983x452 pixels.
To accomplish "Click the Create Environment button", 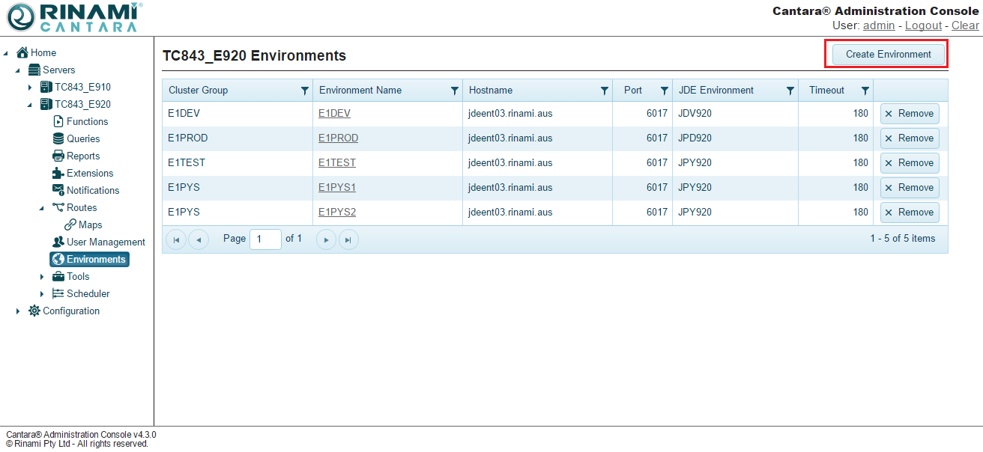I will 888,54.
